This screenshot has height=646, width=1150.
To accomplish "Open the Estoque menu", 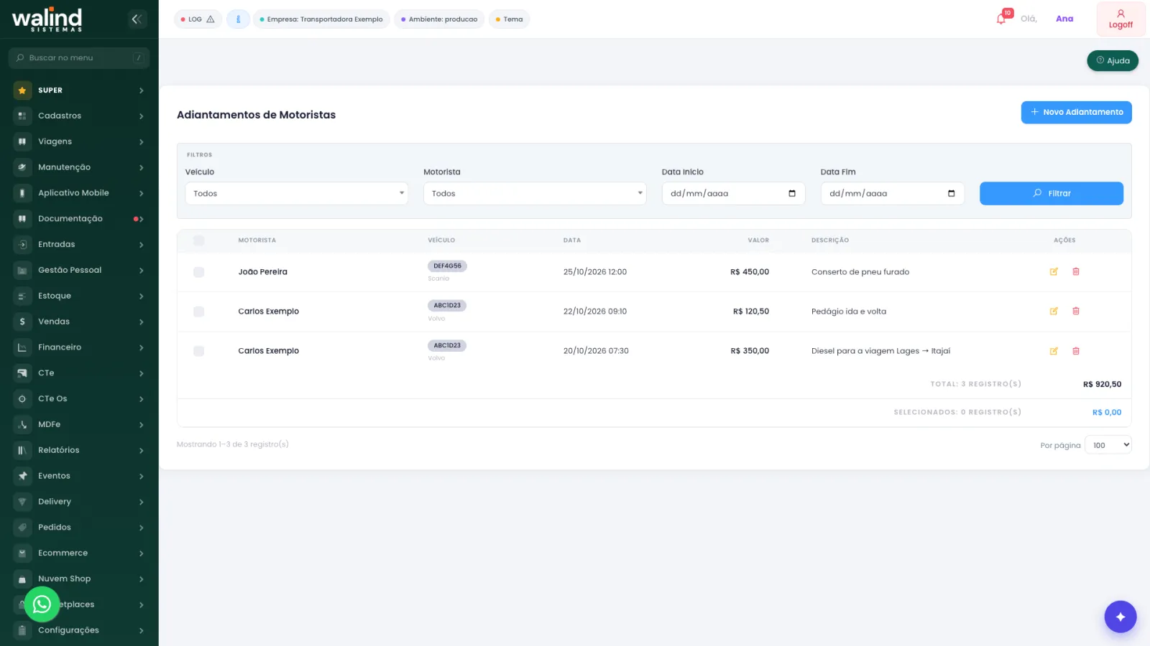I will pyautogui.click(x=79, y=296).
